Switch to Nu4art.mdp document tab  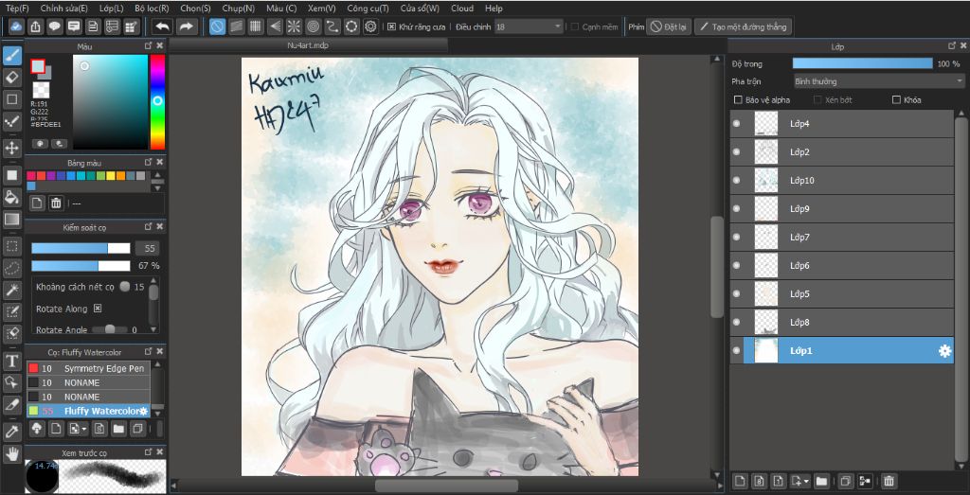pos(308,45)
